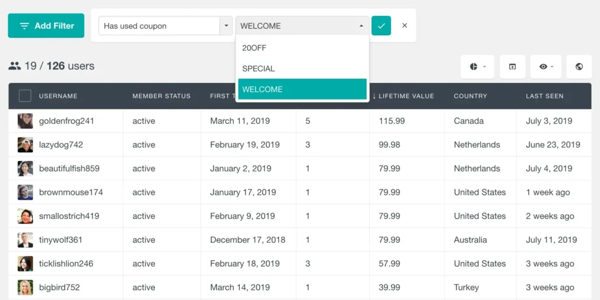Click the 'July 11, 2019' last seen cell
Screen dimensions: 600x300
(551, 240)
